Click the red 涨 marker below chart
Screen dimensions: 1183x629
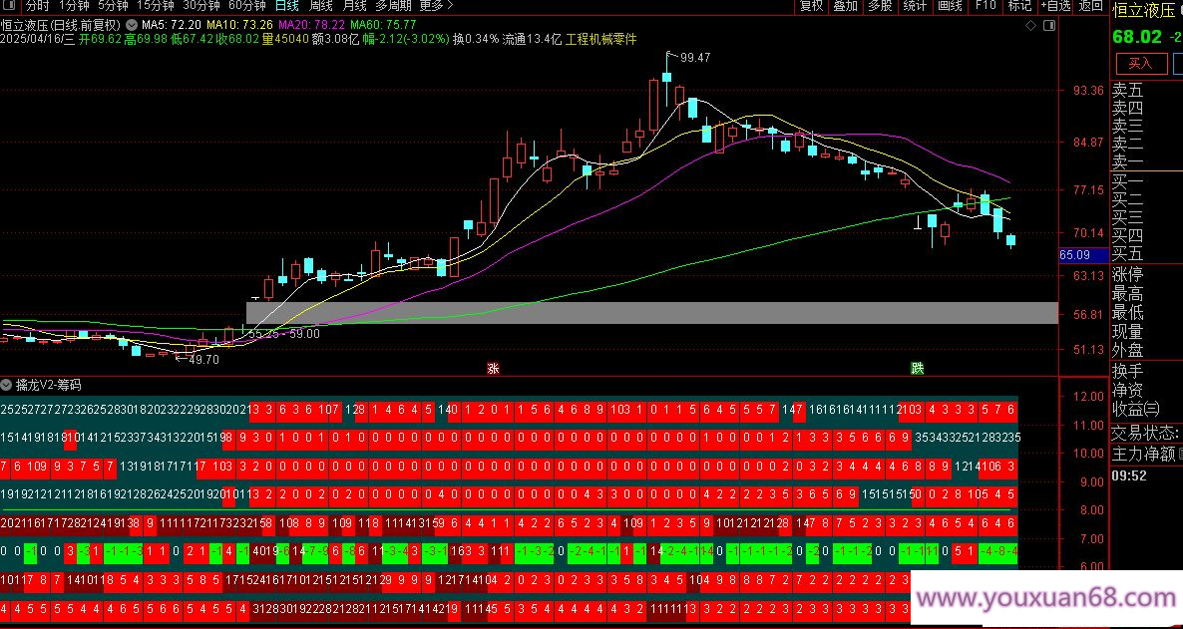click(493, 368)
